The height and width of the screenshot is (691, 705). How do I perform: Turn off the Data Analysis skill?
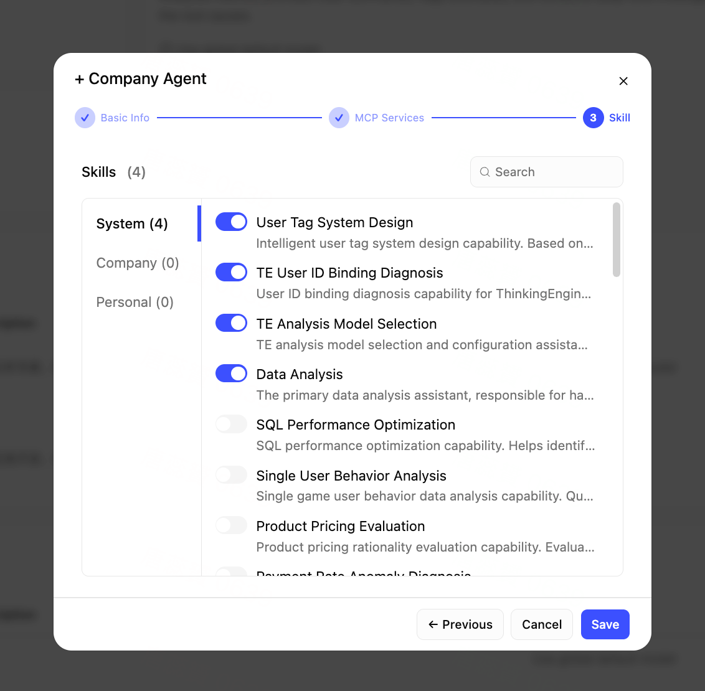pyautogui.click(x=231, y=374)
